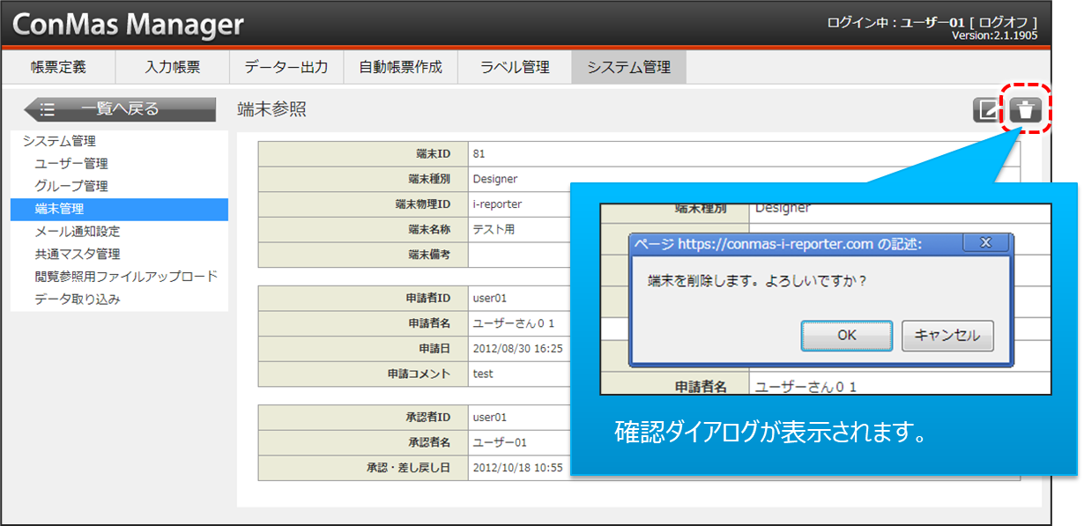
Task: Close the confirmation dialog with X
Action: [x=985, y=242]
